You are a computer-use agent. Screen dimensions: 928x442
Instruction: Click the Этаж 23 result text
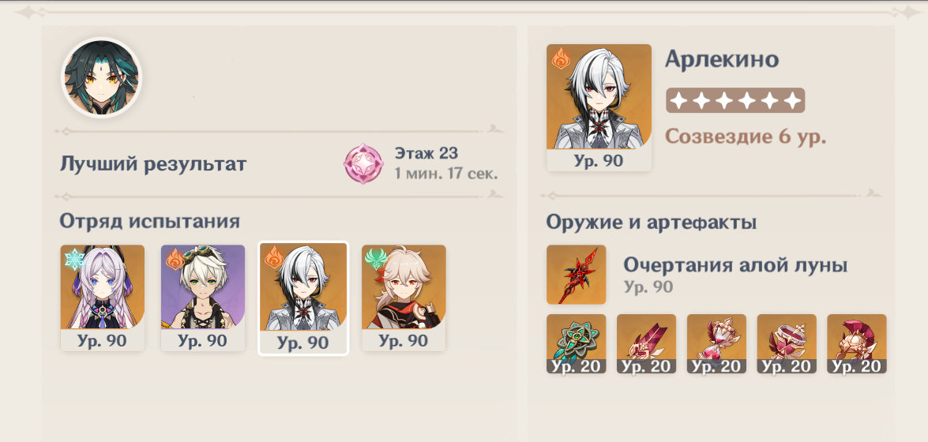pyautogui.click(x=426, y=153)
